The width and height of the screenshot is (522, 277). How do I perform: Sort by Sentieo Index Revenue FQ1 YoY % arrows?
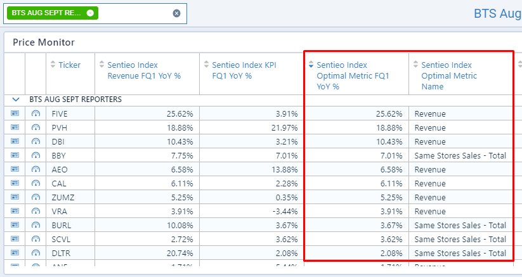point(102,64)
